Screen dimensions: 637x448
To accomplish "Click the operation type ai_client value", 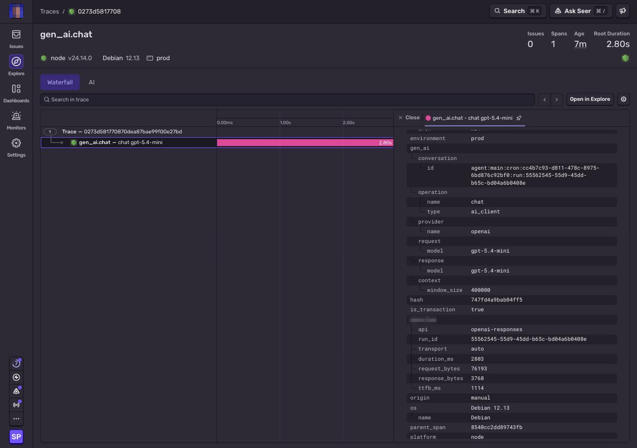I will (486, 211).
